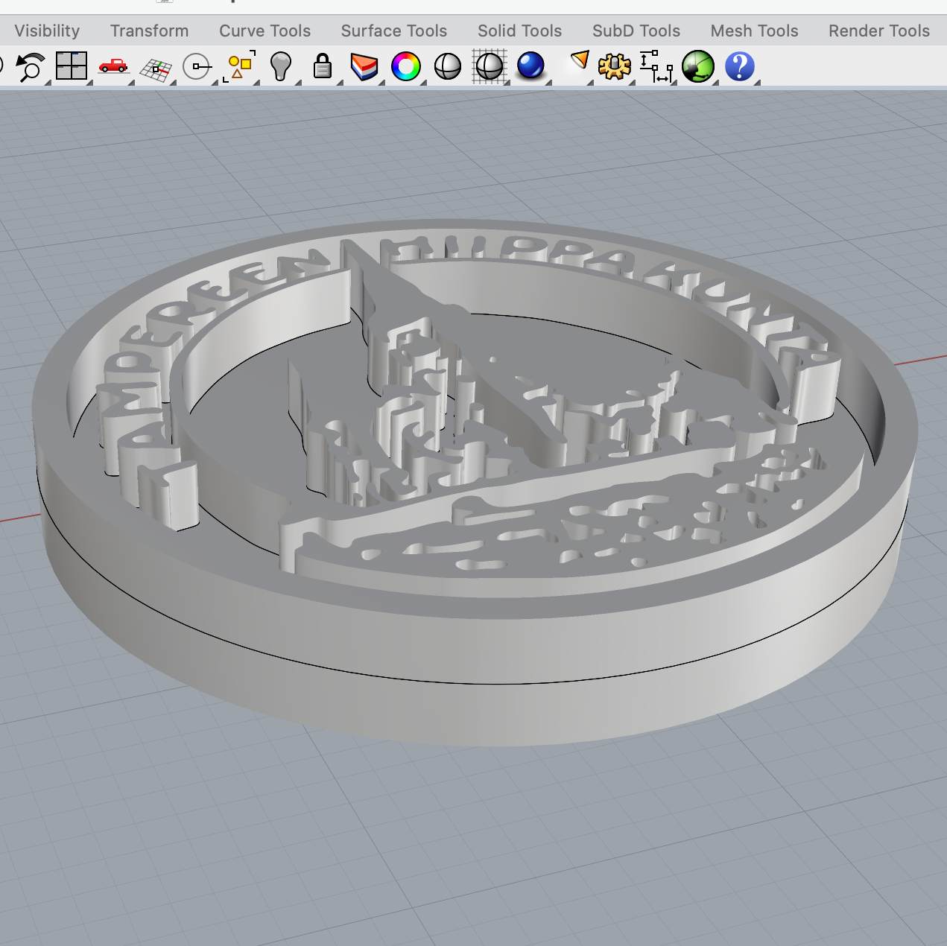Click the red car Set View icon
Image resolution: width=947 pixels, height=946 pixels.
point(113,66)
